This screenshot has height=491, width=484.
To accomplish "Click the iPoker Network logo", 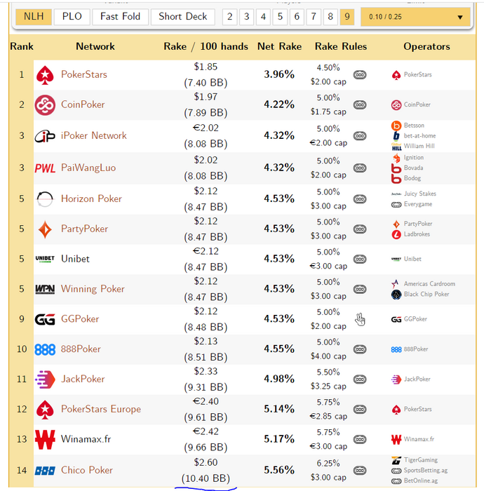I will [44, 136].
